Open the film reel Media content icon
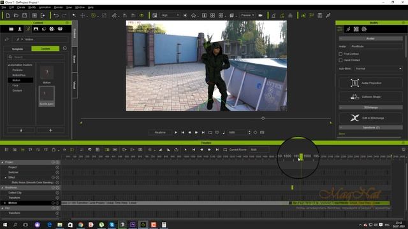This screenshot has width=408, height=229. 52,29
